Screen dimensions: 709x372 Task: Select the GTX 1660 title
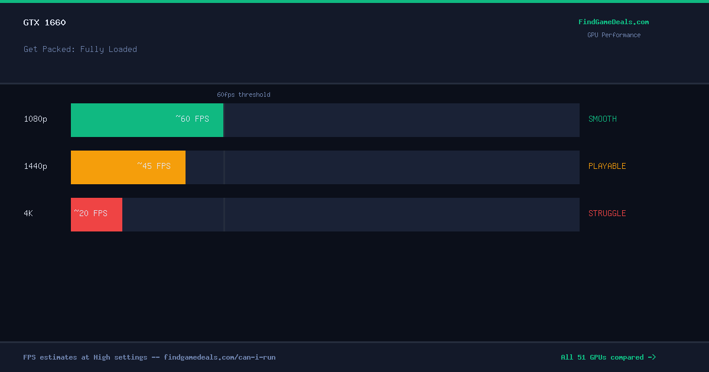45,22
